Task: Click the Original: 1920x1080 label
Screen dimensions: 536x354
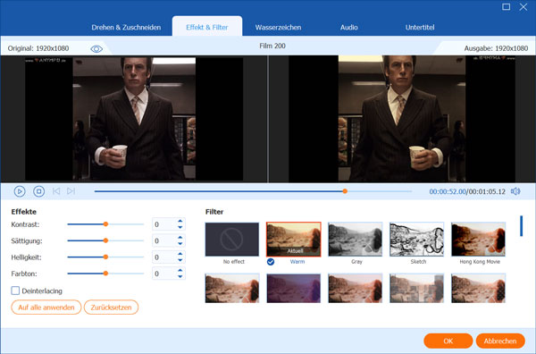Action: (x=38, y=48)
